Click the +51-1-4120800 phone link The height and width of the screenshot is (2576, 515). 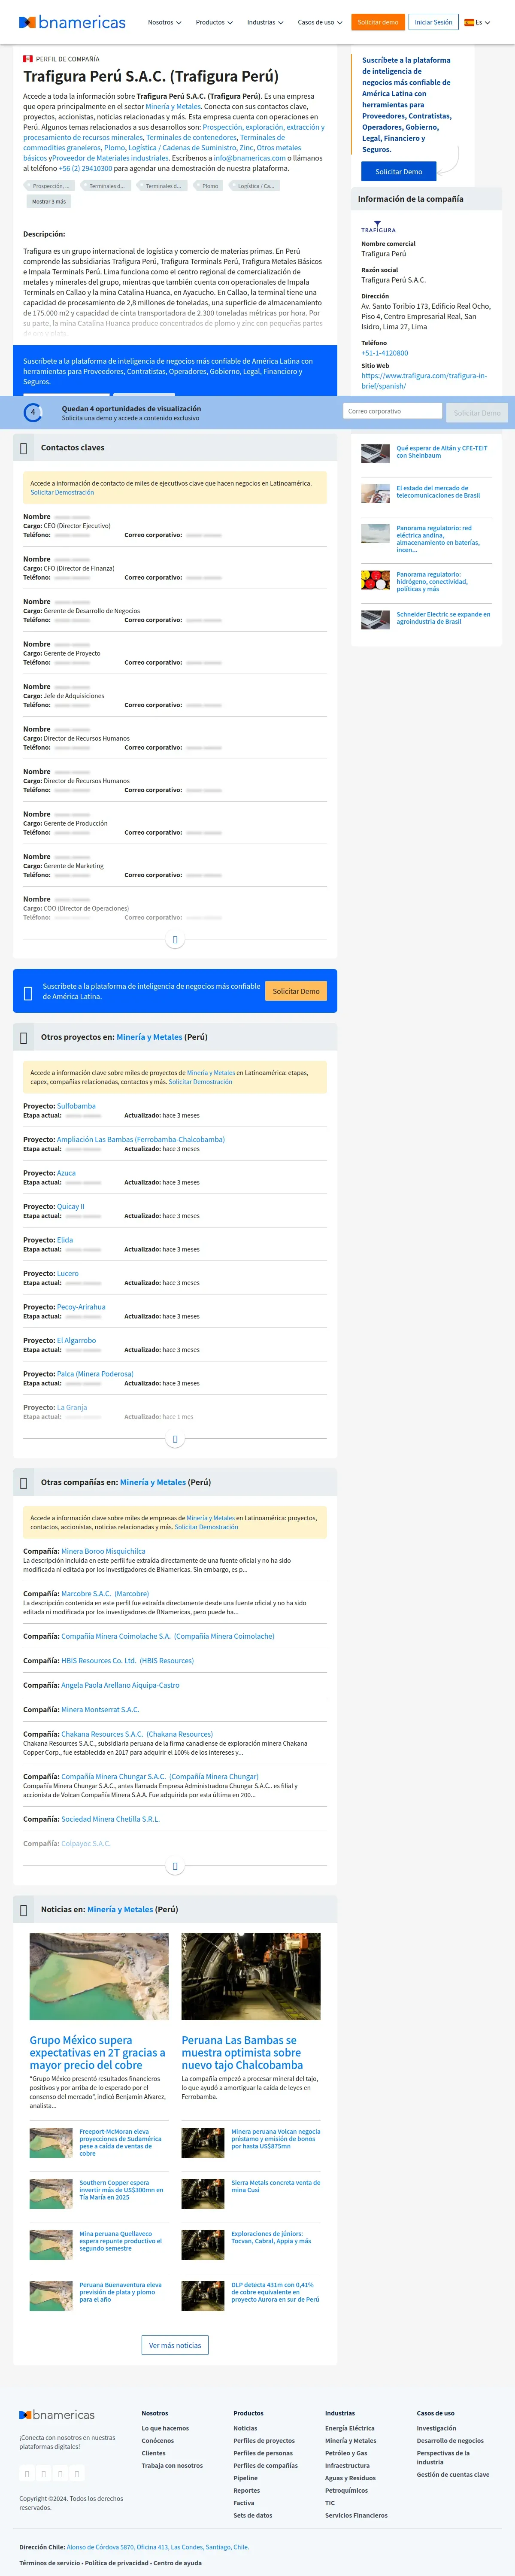tap(385, 353)
